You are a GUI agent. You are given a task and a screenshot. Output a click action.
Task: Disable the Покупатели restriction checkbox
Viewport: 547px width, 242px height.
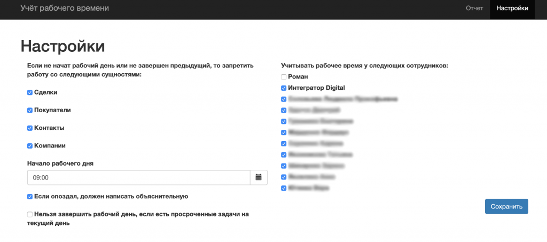30,110
